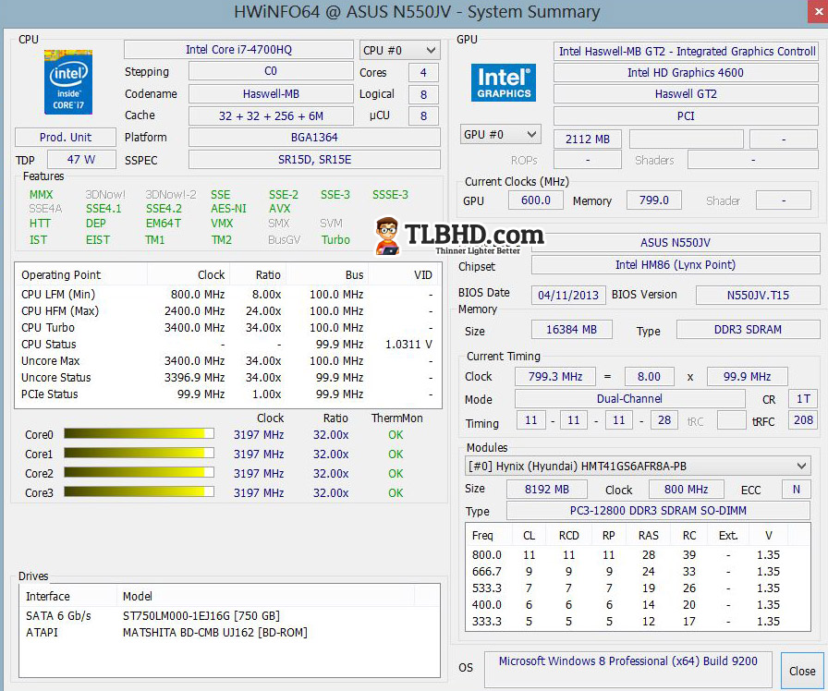
Task: Click the module size field 8192 MB
Action: [546, 490]
